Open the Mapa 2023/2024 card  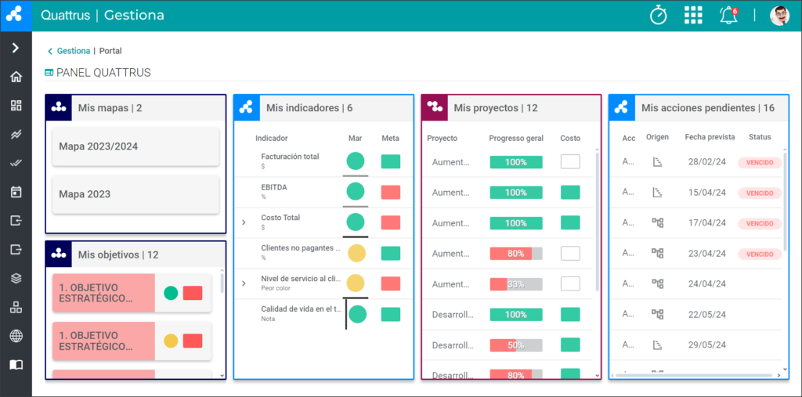(135, 147)
